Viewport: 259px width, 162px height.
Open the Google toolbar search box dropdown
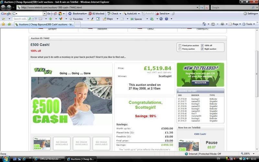pos(45,14)
